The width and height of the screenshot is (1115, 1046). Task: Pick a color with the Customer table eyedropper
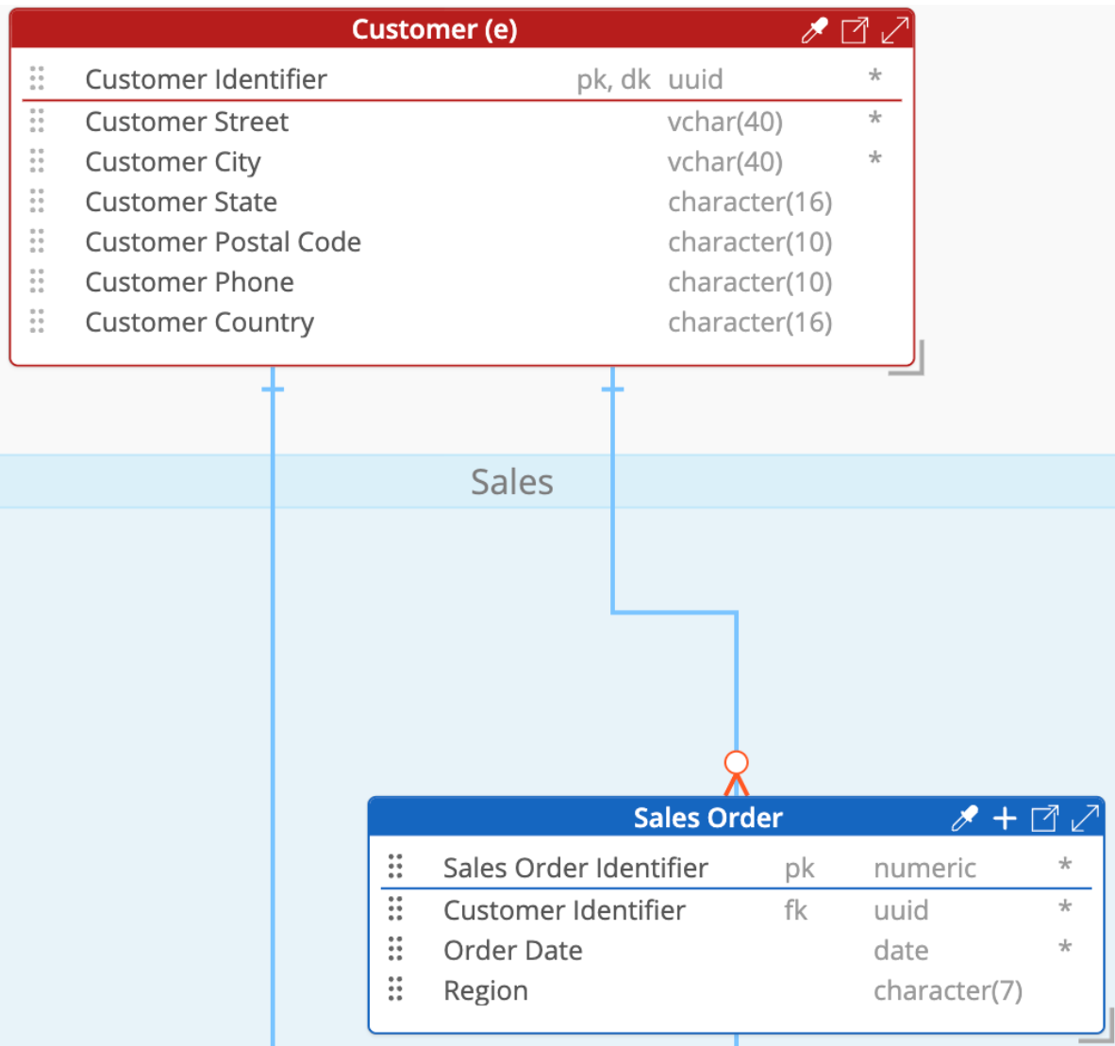pyautogui.click(x=814, y=29)
